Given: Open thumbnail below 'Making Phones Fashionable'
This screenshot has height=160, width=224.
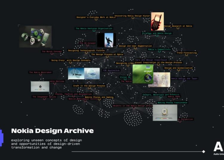Looking at the screenshot, I should (165, 113).
